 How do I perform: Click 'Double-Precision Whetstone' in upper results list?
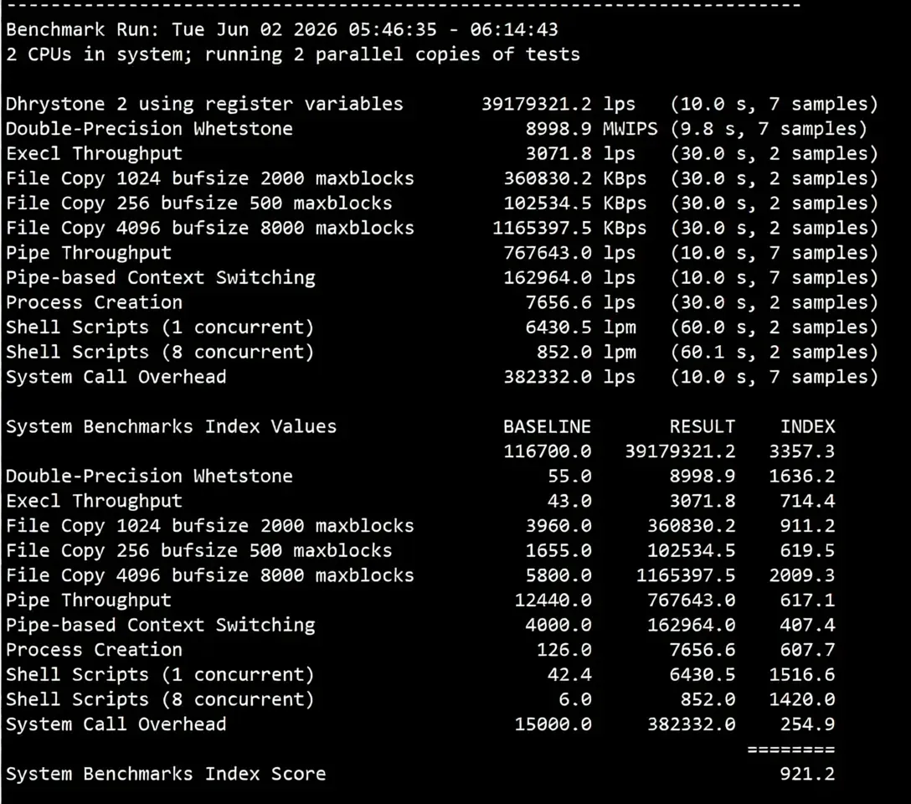pyautogui.click(x=149, y=128)
